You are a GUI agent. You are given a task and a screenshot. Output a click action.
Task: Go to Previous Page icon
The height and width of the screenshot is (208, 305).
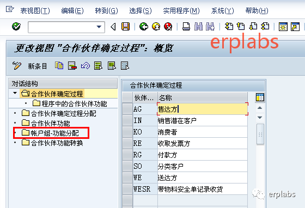tap(241, 27)
